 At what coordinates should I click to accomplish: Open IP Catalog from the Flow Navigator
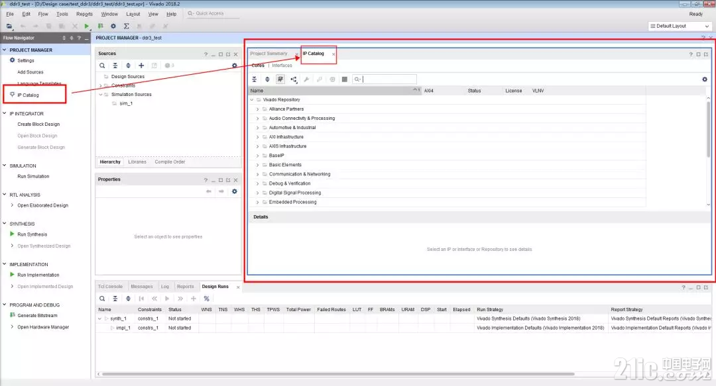click(x=28, y=95)
